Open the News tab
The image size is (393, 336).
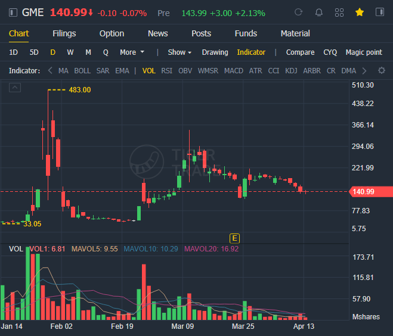pyautogui.click(x=157, y=33)
